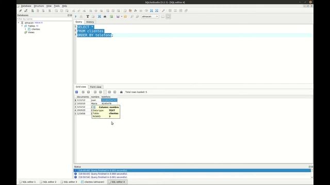Switch to SQL editor 1 in task bar
The image size is (330, 185).
click(27, 182)
